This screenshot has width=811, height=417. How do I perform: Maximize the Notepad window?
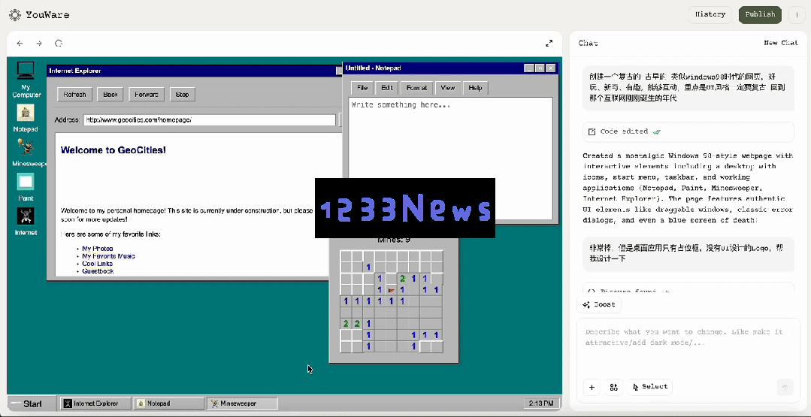tap(540, 68)
